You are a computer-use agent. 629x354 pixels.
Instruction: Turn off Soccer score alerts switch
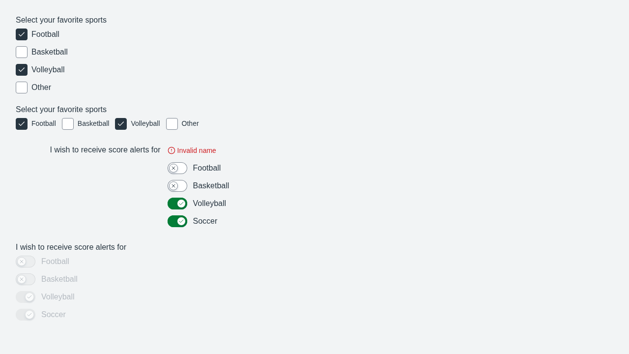[x=177, y=221]
